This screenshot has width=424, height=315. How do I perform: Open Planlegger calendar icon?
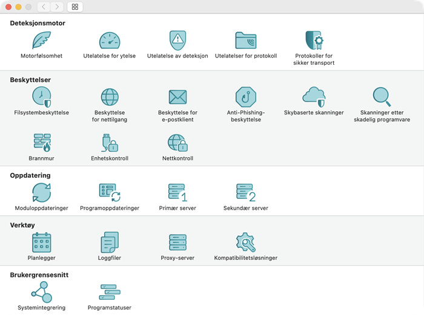(x=42, y=242)
